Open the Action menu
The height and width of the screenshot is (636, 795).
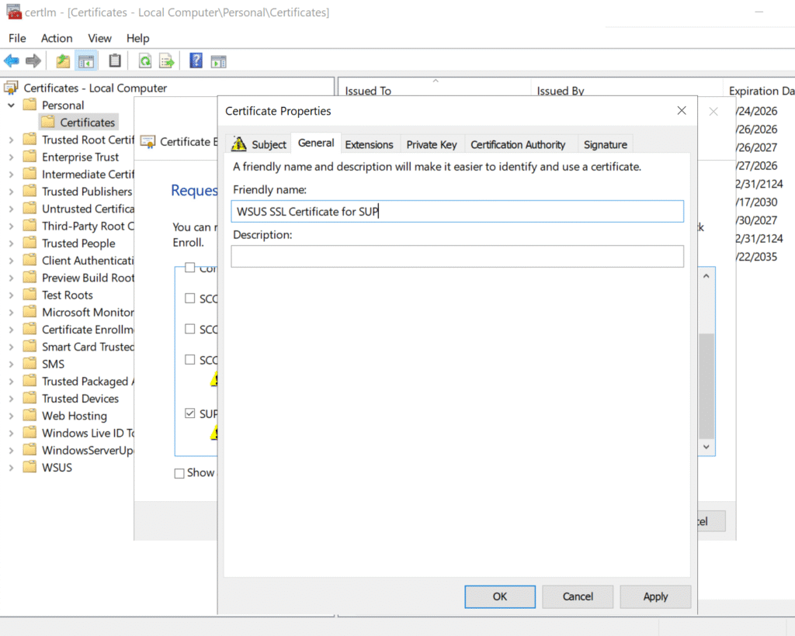57,38
